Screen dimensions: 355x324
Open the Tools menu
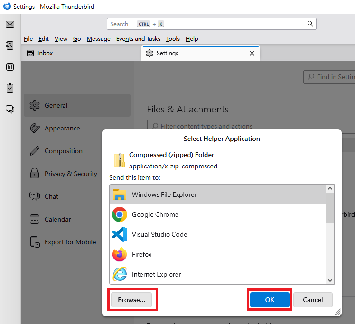pos(173,39)
